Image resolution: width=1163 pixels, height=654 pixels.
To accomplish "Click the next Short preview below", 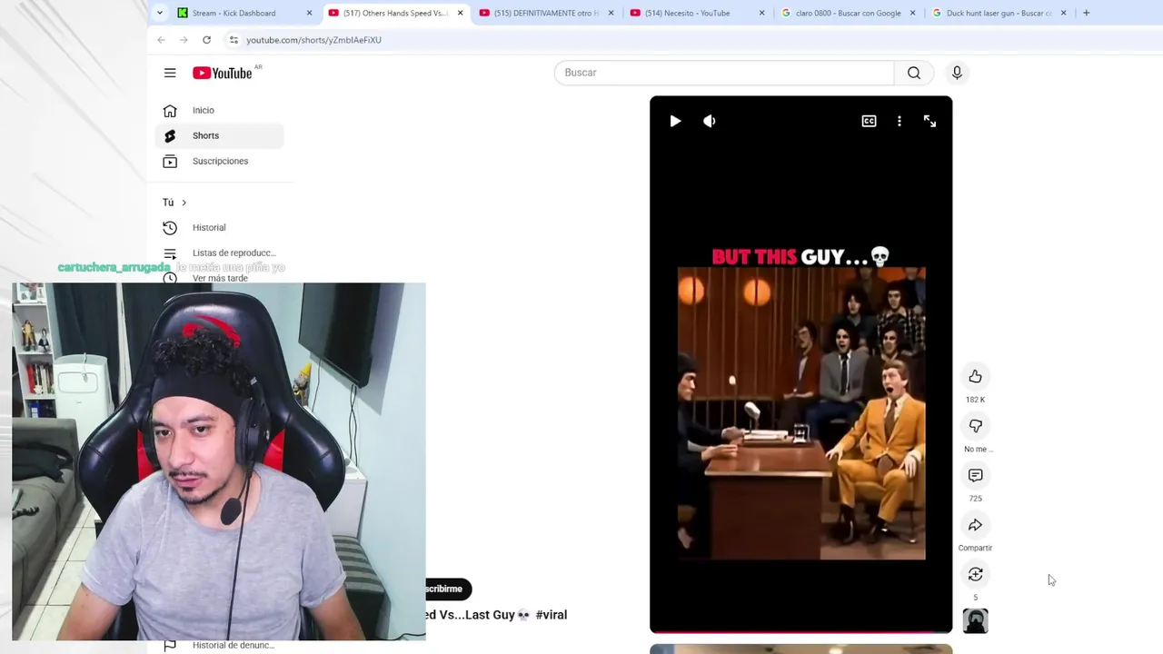I will [x=800, y=649].
